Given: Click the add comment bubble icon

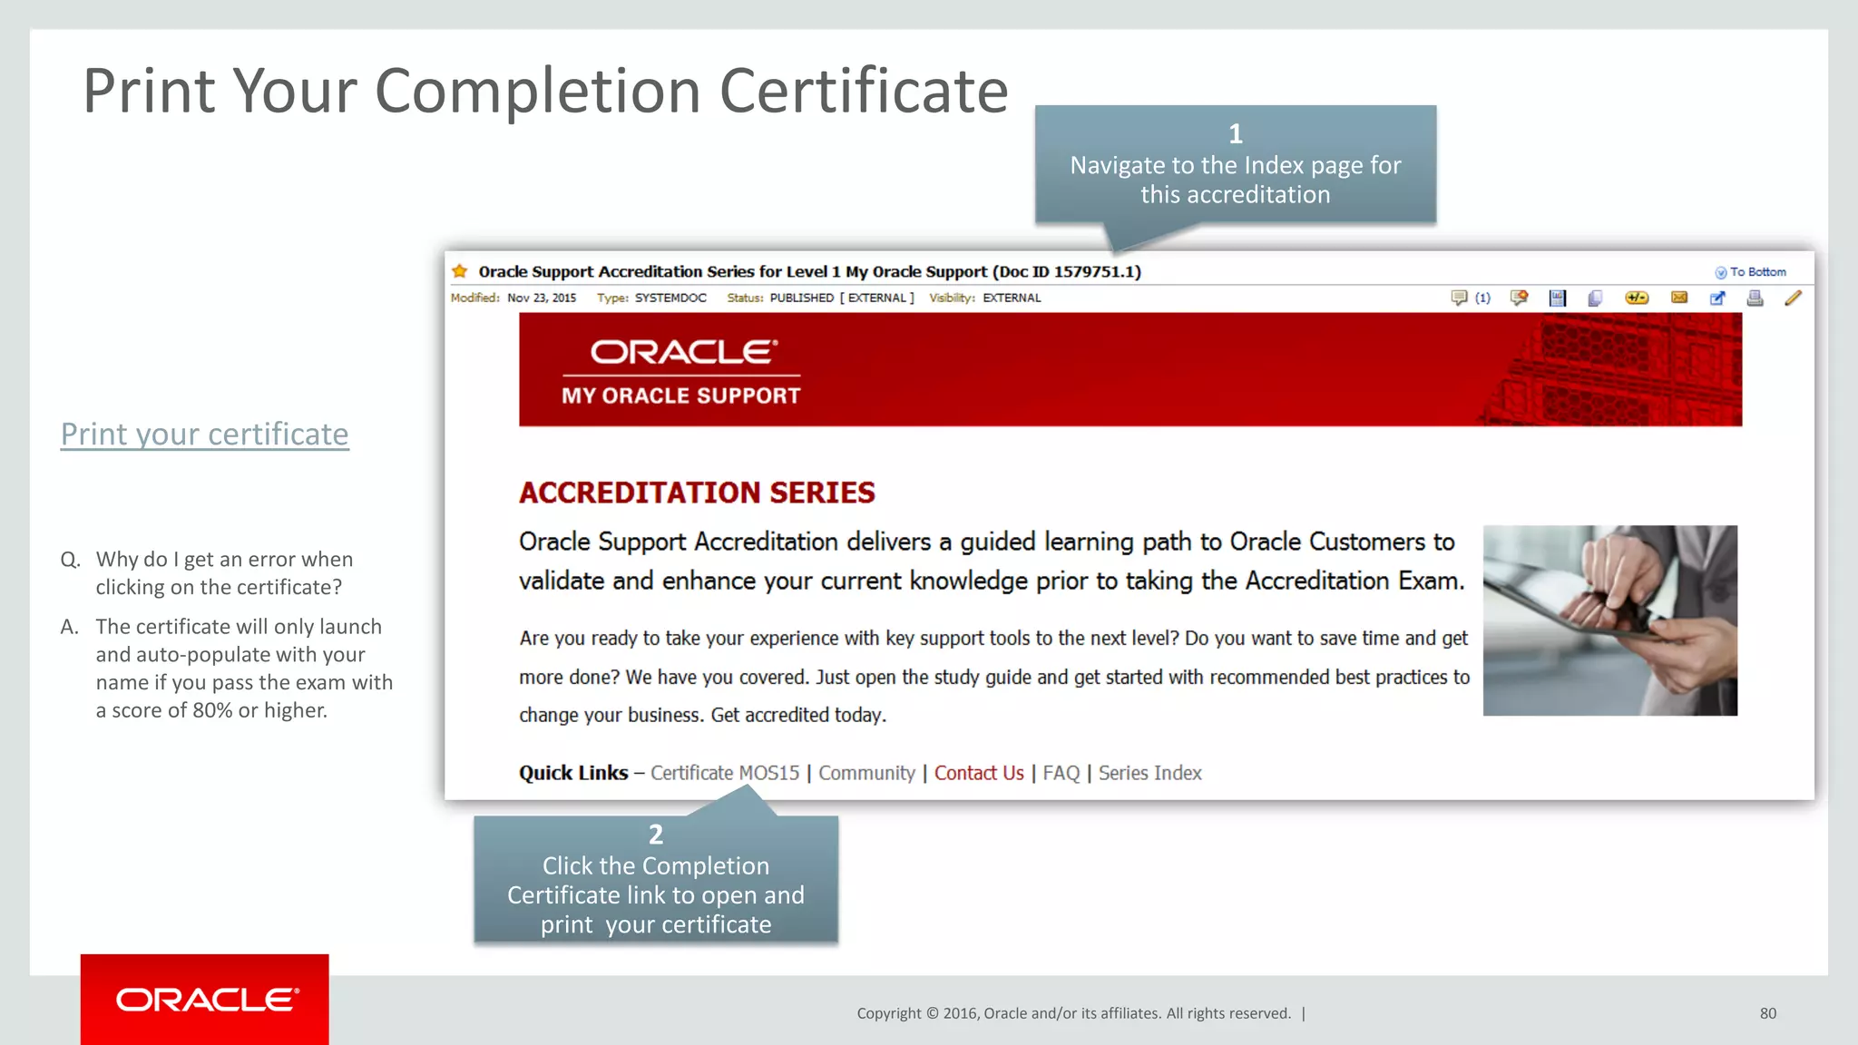Looking at the screenshot, I should point(1519,298).
